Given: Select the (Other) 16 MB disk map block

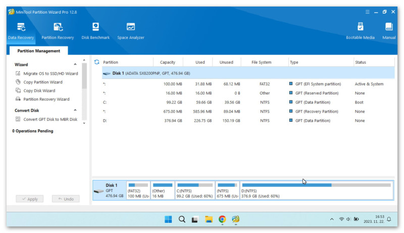Looking at the screenshot, I should 163,191.
